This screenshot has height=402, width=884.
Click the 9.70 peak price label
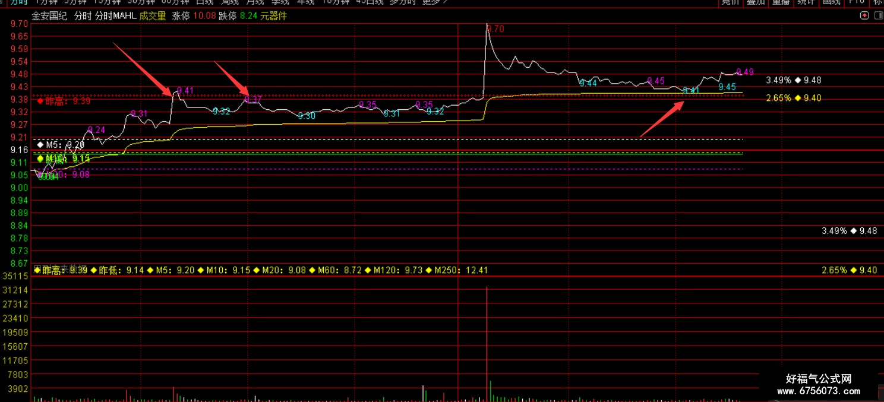(x=495, y=29)
